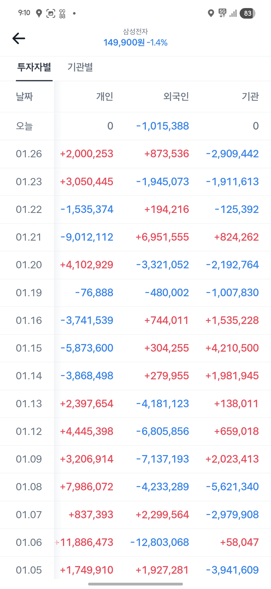Tap the 날짜 column header
The height and width of the screenshot is (589, 271).
pyautogui.click(x=24, y=97)
